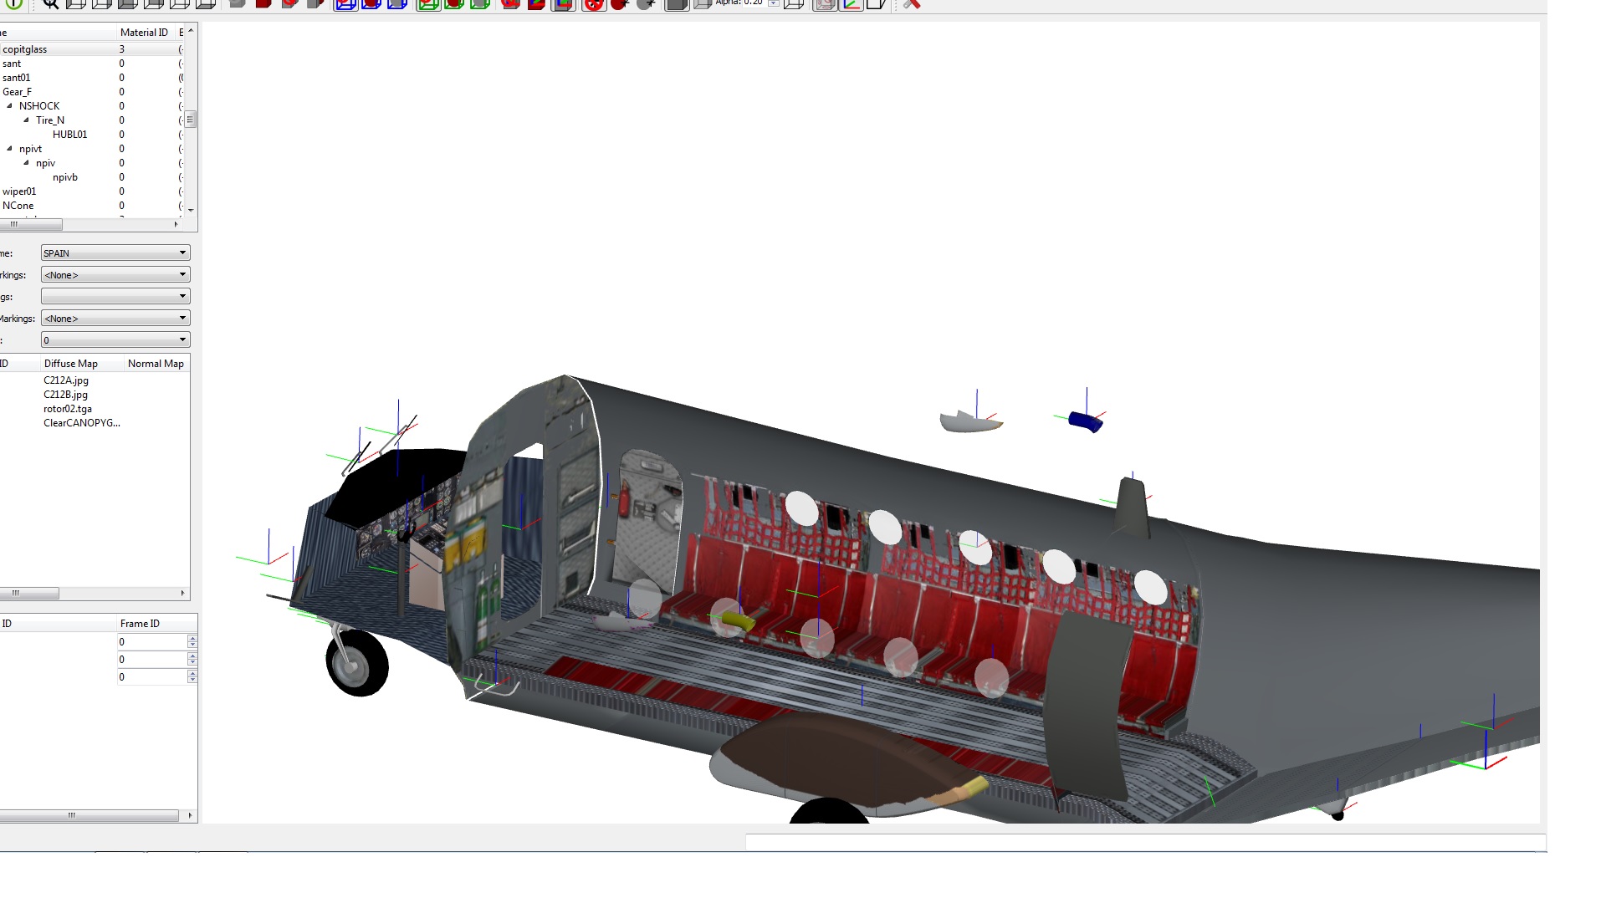Click the node list scroll-down arrow

point(191,211)
